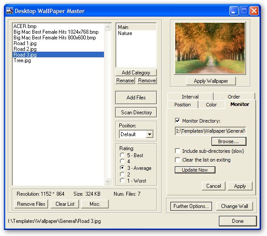Switch to the Order tab

tap(233, 97)
